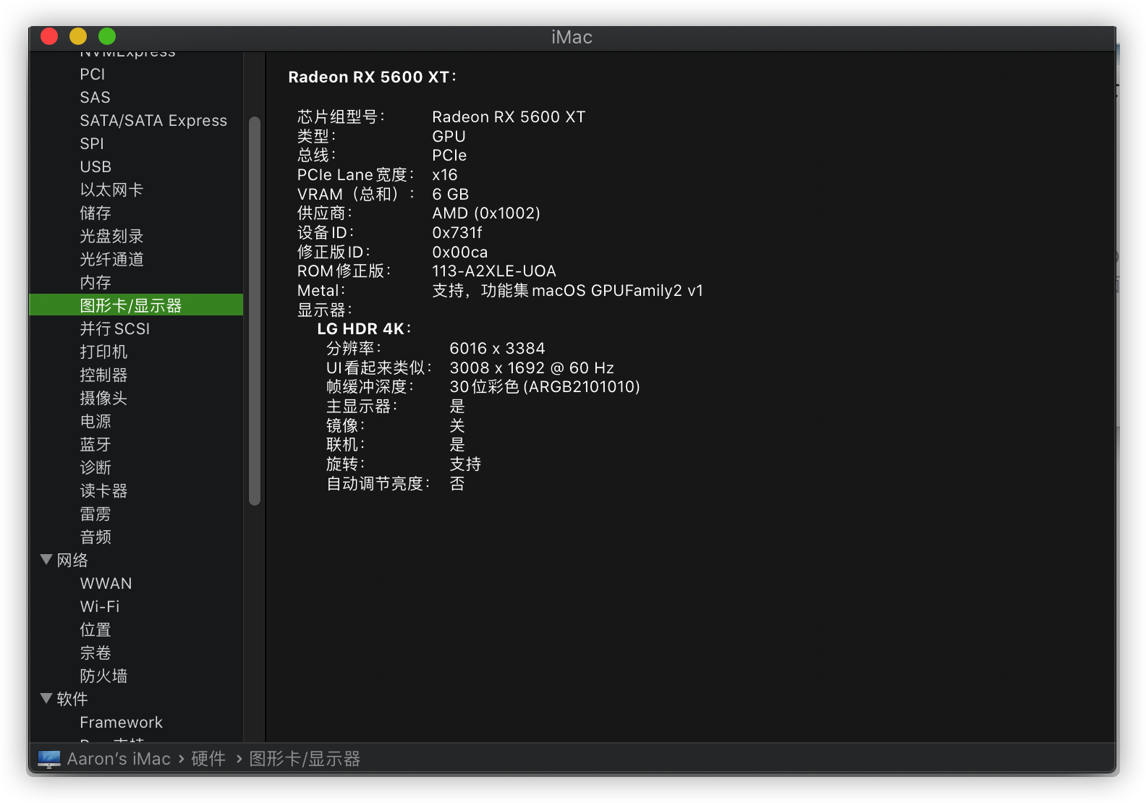Click the yellow minimize window button
The image size is (1146, 803).
[78, 36]
